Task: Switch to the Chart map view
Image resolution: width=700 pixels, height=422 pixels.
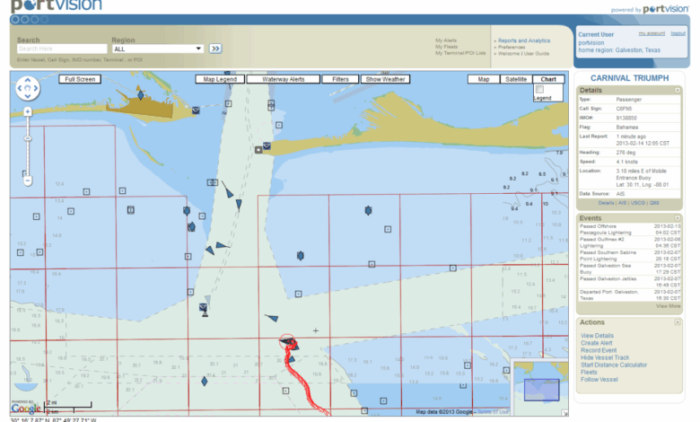Action: point(548,79)
